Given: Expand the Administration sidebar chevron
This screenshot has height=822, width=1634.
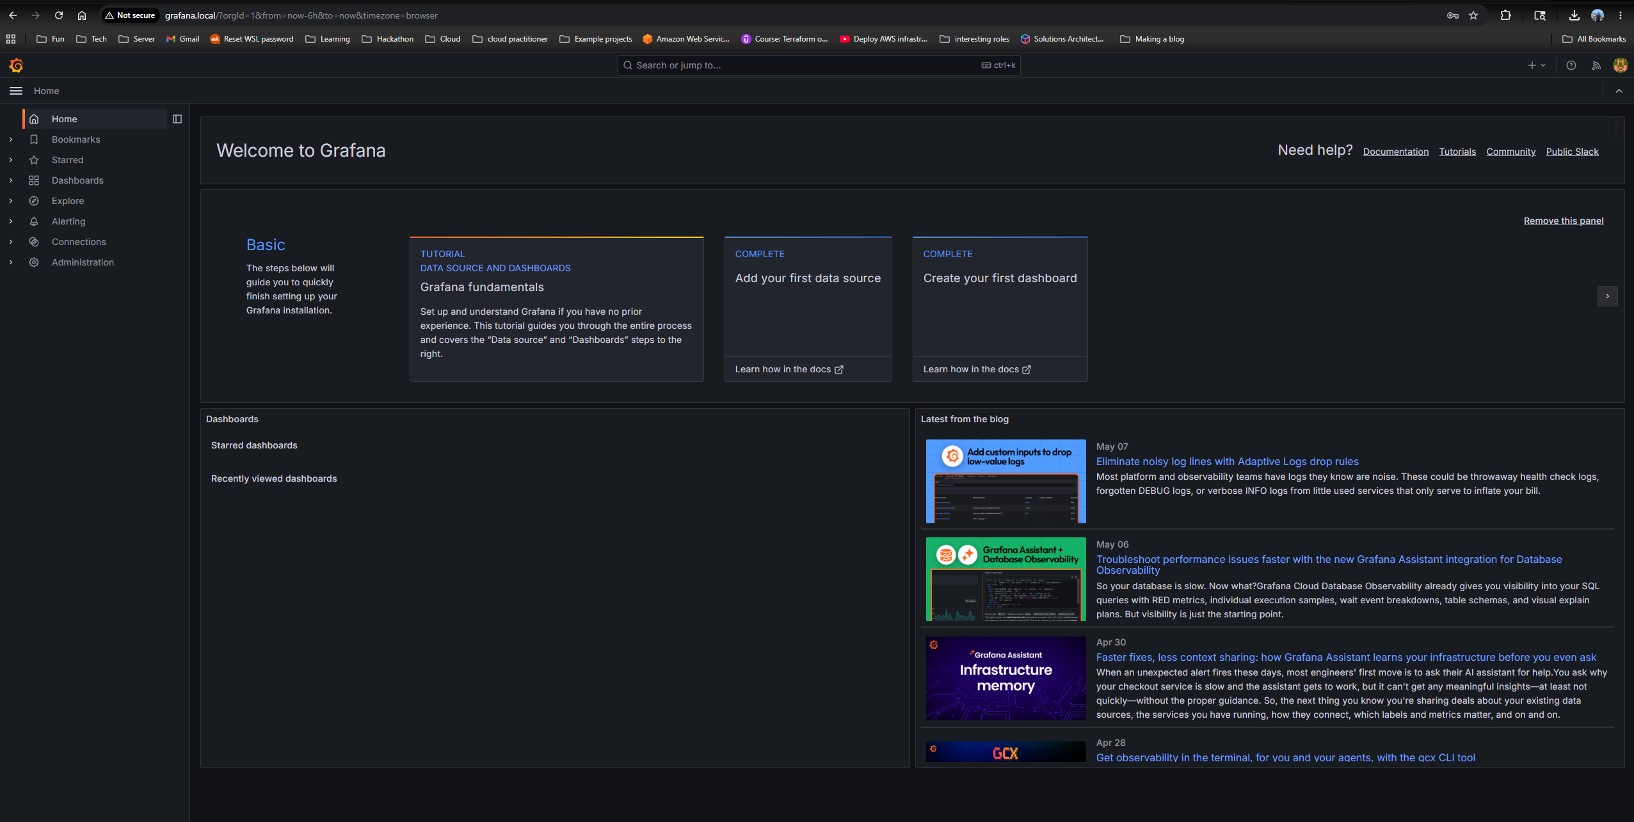Looking at the screenshot, I should [x=11, y=262].
